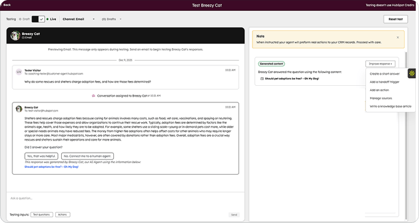Click the Send button
419x223 pixels.
tap(234, 215)
